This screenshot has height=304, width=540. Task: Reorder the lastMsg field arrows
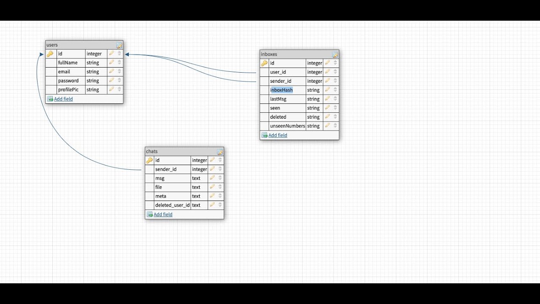[x=335, y=99]
